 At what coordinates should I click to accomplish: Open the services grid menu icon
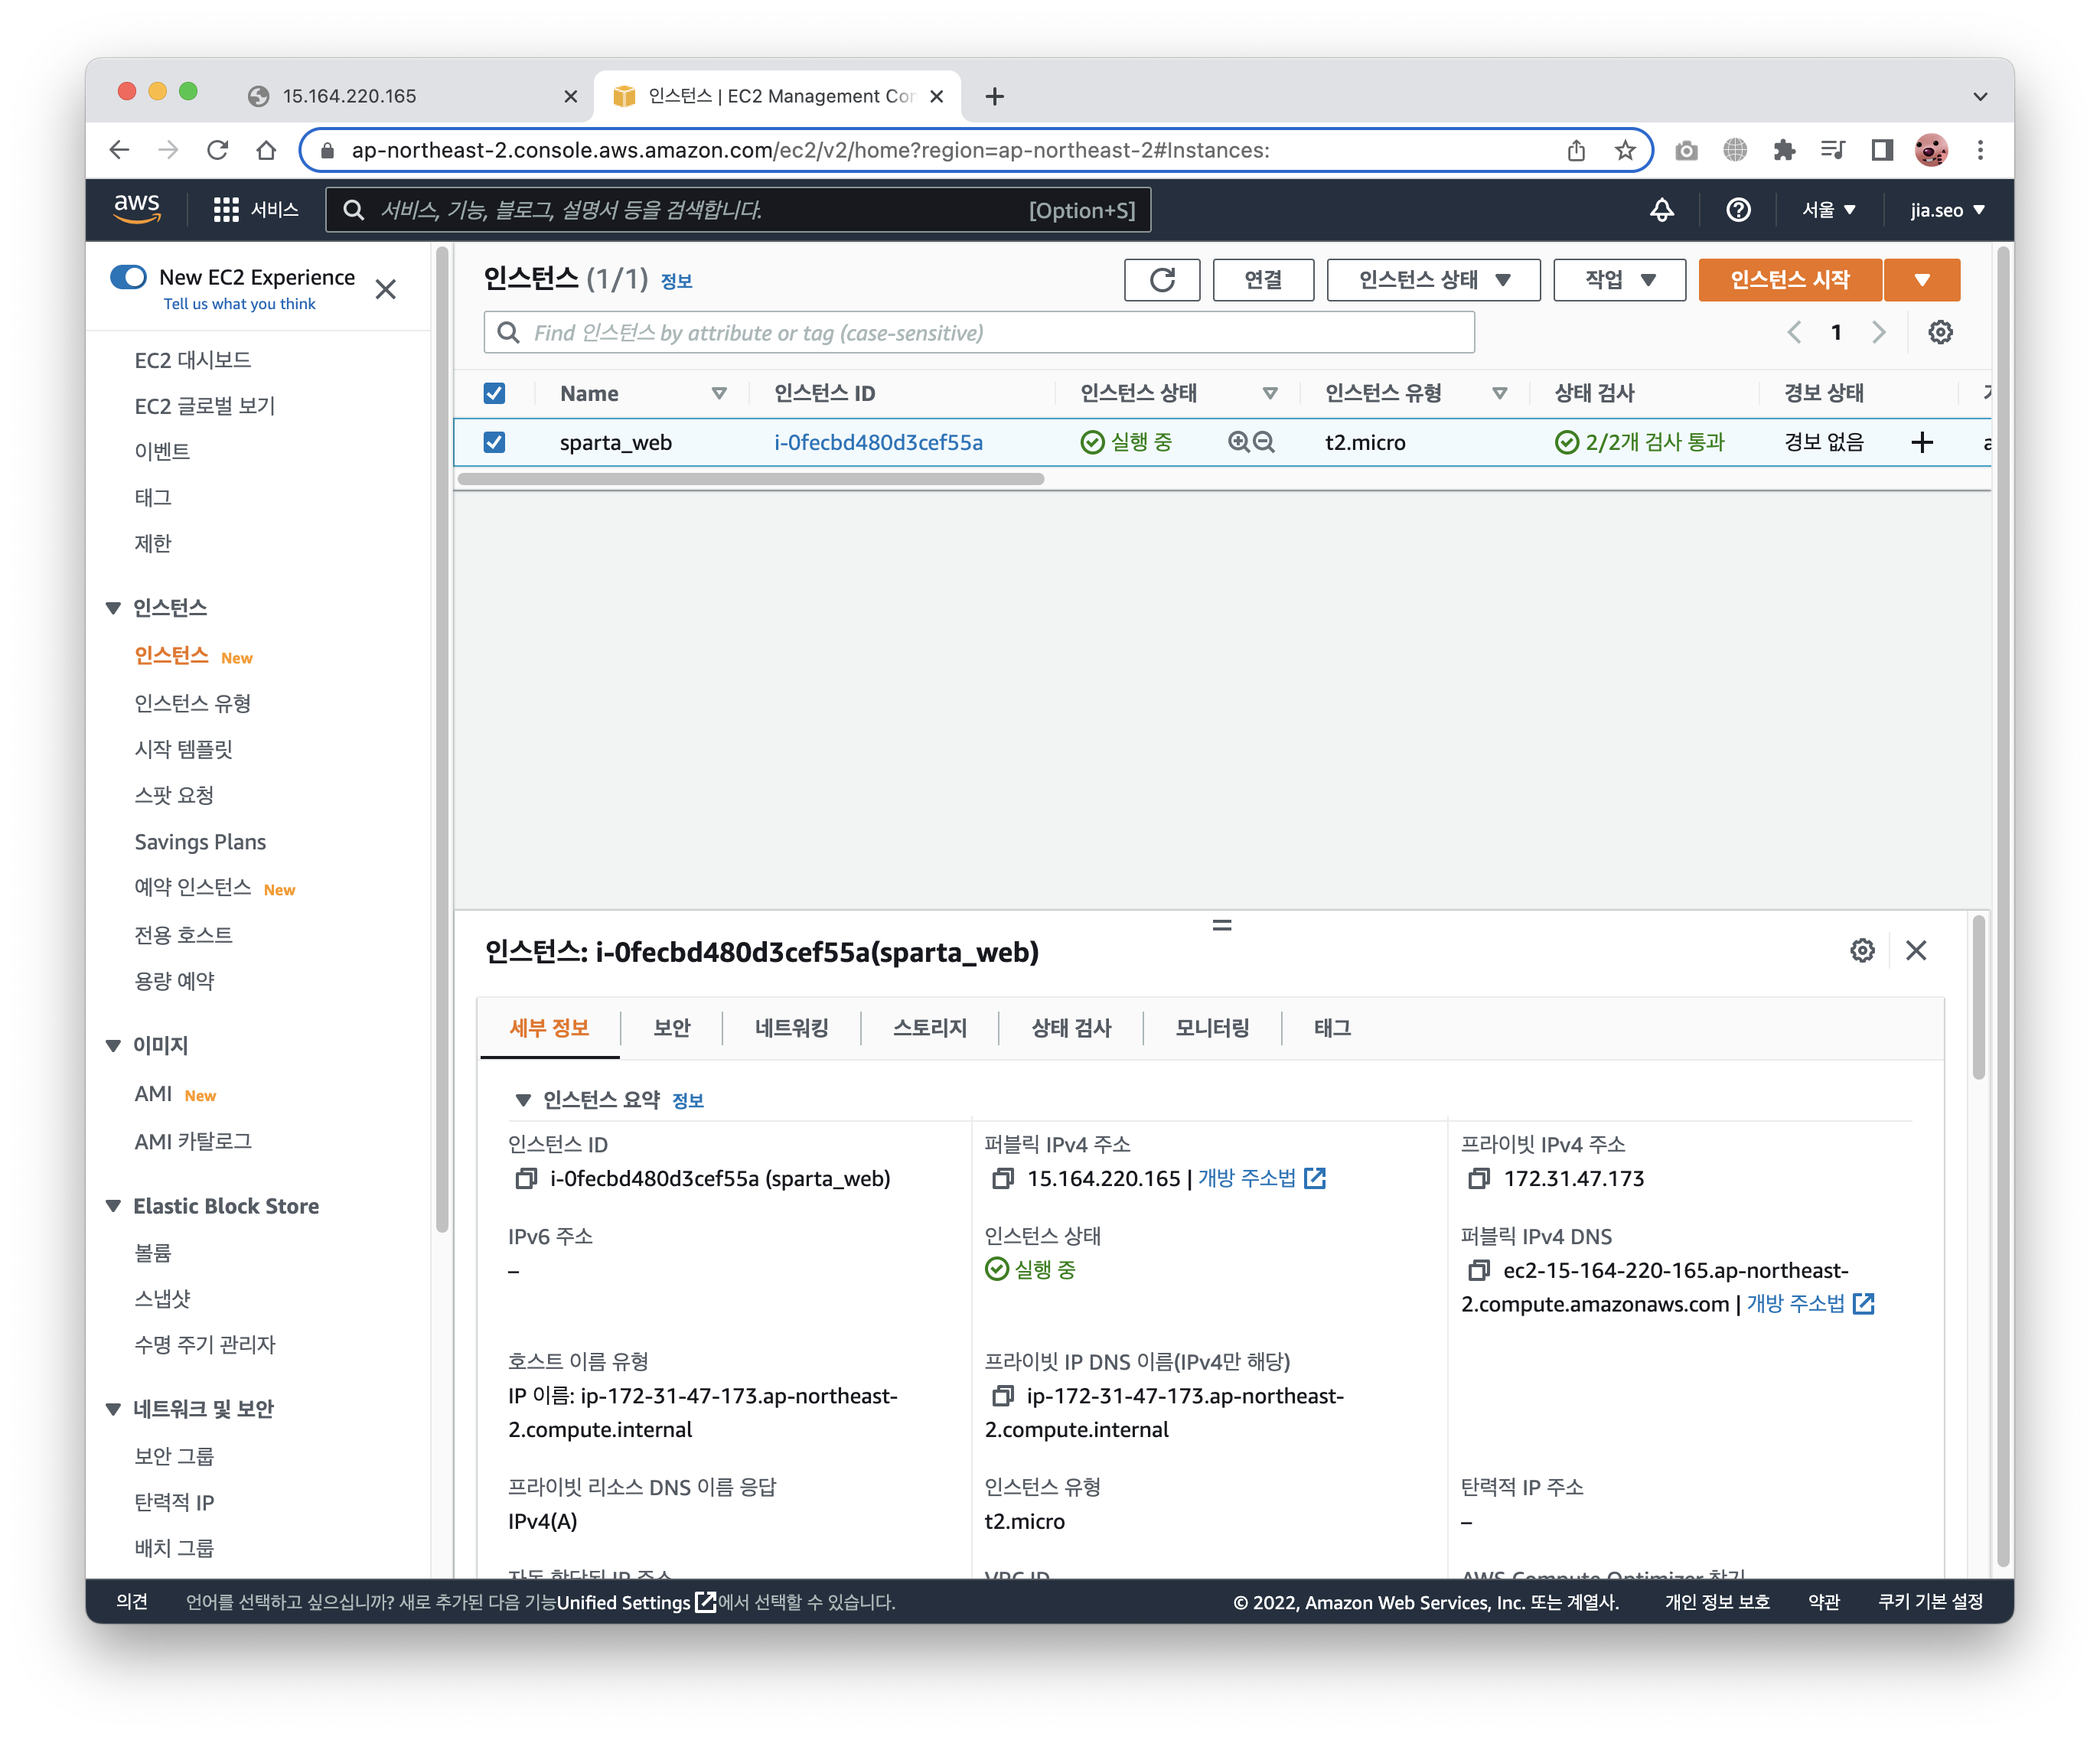click(226, 209)
